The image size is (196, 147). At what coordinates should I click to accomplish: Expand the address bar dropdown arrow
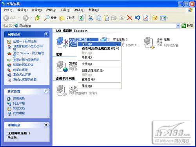pyautogui.click(x=178, y=26)
